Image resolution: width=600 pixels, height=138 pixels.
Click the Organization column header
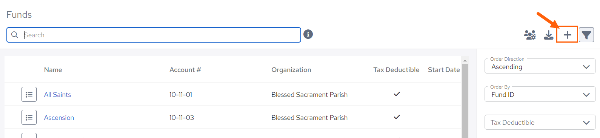click(x=291, y=70)
